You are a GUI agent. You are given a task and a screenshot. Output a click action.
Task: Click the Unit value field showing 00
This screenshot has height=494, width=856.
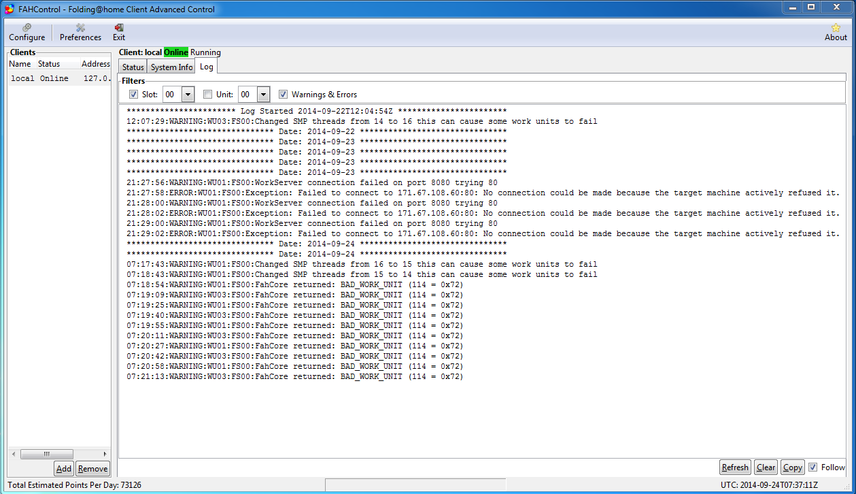point(247,94)
